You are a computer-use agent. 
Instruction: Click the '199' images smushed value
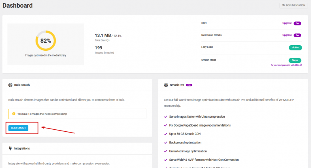tap(98, 48)
